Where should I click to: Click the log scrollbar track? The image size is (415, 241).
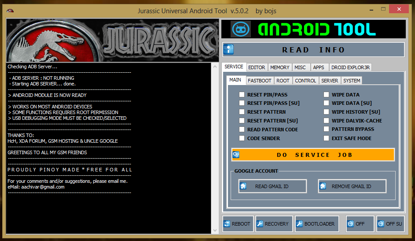click(x=215, y=148)
